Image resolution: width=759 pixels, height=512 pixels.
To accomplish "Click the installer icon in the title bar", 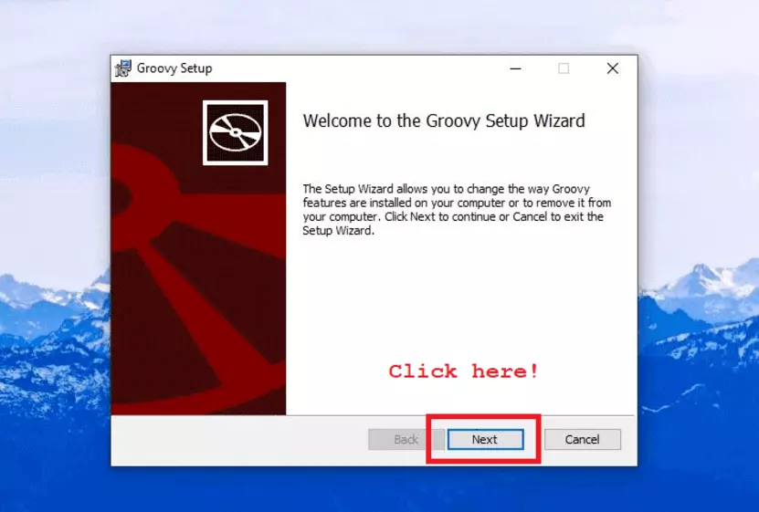I will (x=123, y=68).
